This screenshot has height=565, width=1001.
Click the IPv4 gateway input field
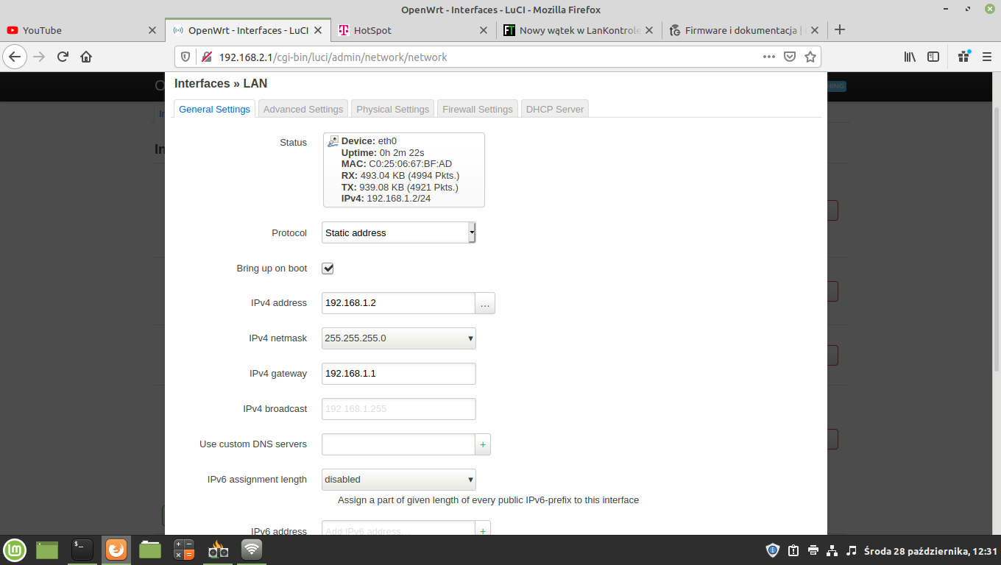(x=398, y=374)
